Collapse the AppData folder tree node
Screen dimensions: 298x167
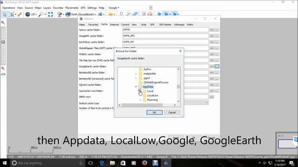136,87
